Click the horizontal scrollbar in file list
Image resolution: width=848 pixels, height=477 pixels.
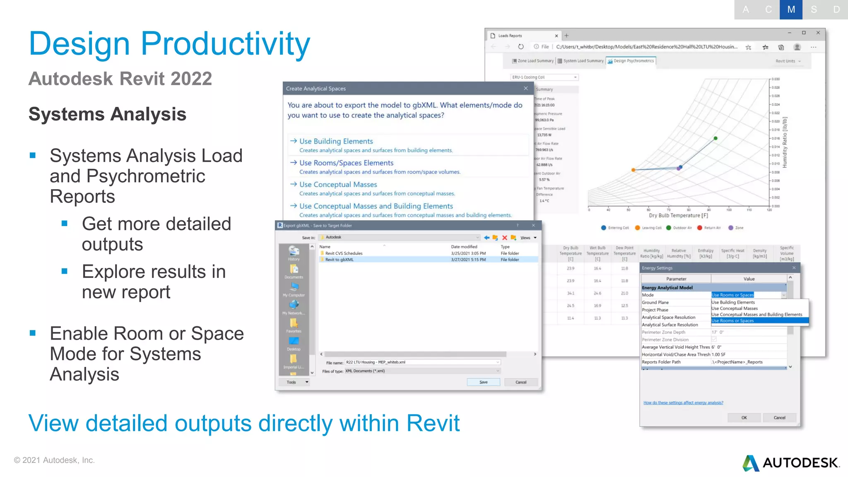415,354
